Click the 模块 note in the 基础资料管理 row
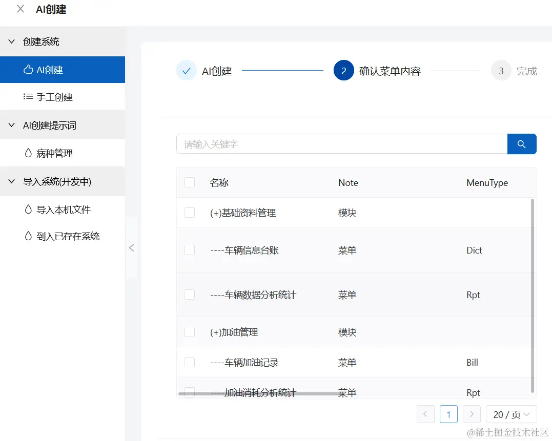 pos(347,213)
